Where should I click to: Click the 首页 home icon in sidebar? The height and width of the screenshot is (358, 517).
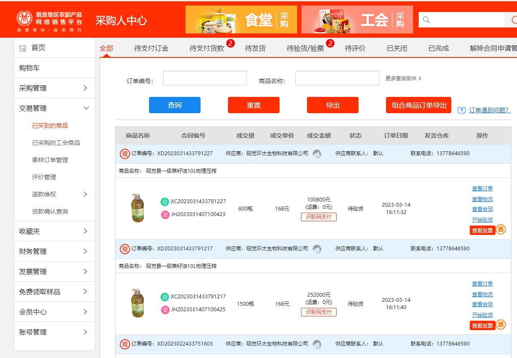click(x=23, y=48)
